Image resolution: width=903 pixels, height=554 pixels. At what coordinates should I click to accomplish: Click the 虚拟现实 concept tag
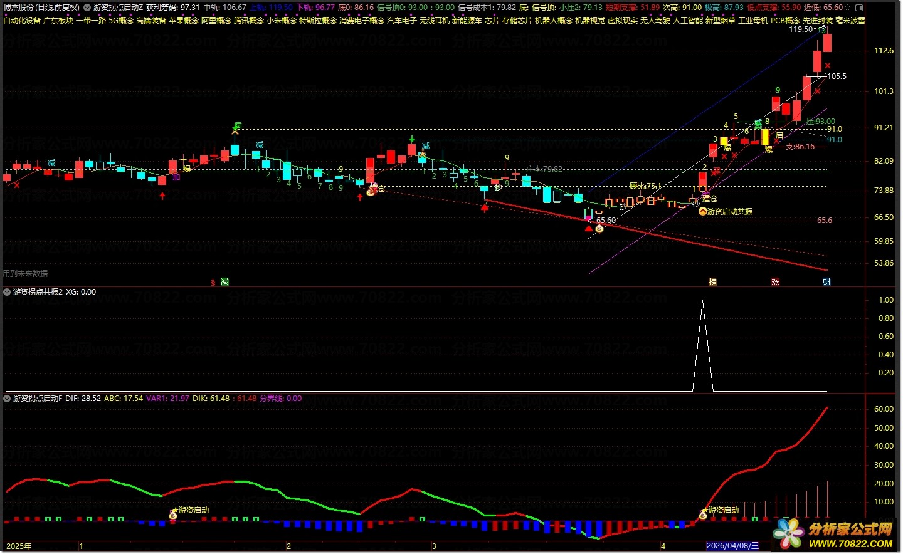623,21
